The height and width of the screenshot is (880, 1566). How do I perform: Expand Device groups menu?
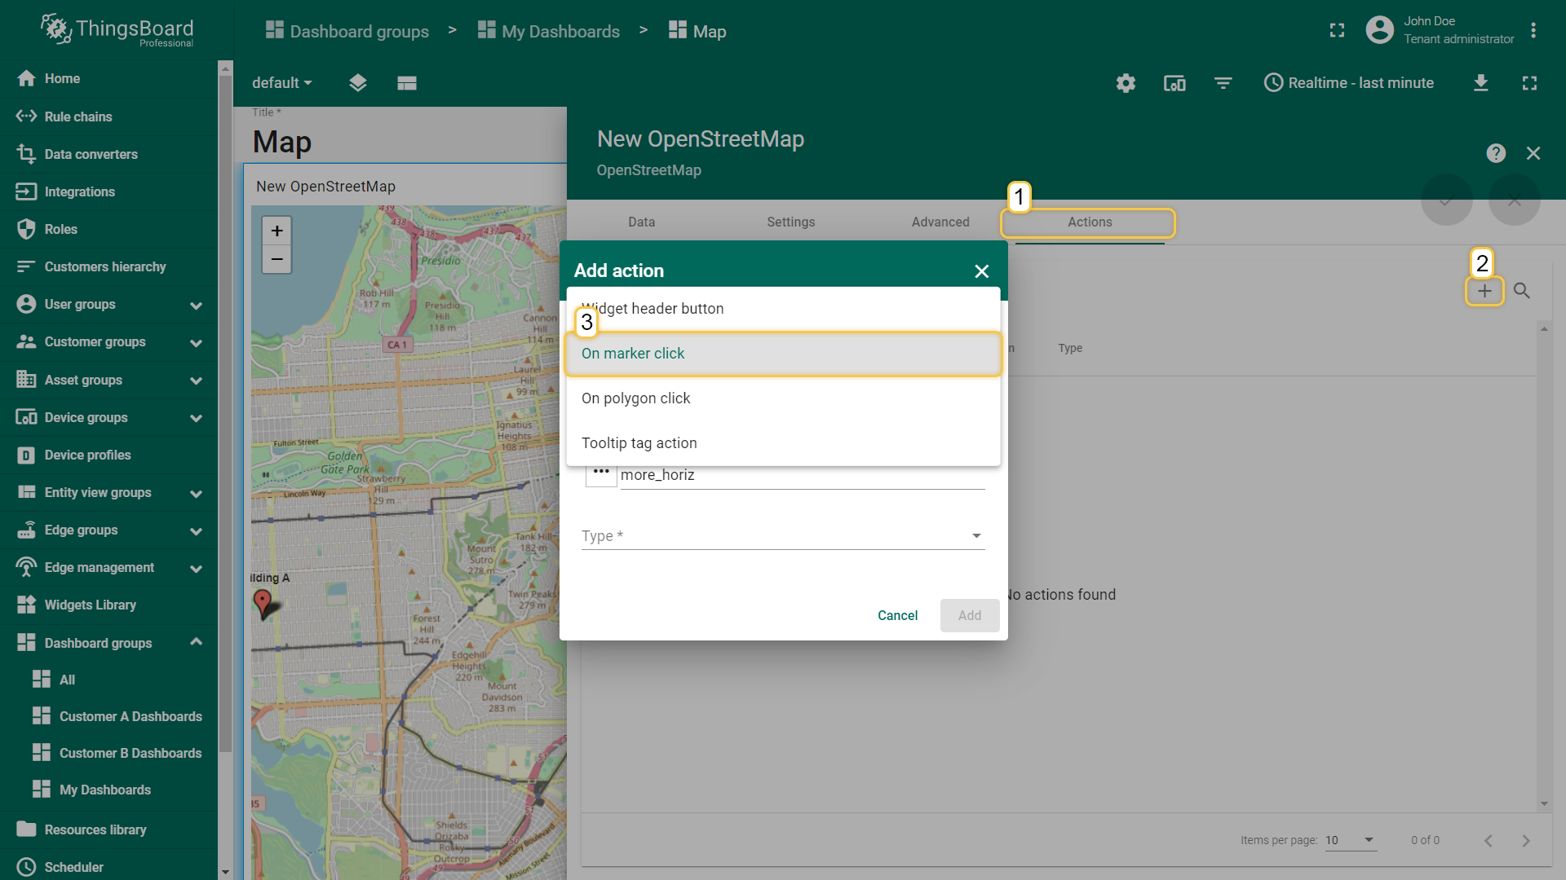(196, 418)
